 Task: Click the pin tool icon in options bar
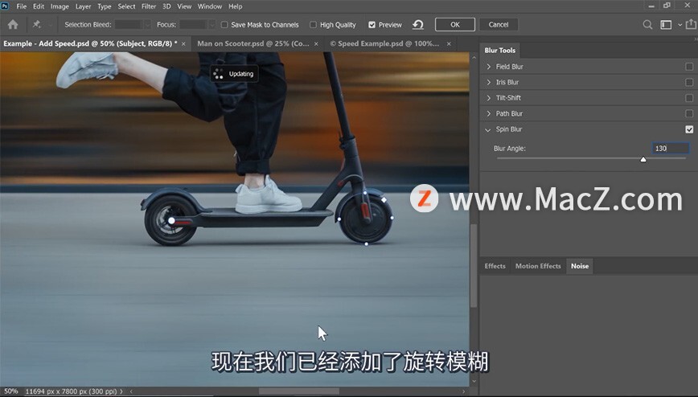point(36,24)
